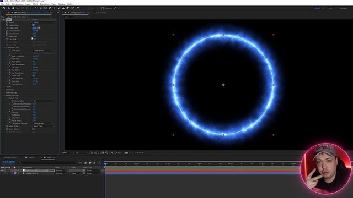Open the Motion Blur dropdown

click(43, 101)
